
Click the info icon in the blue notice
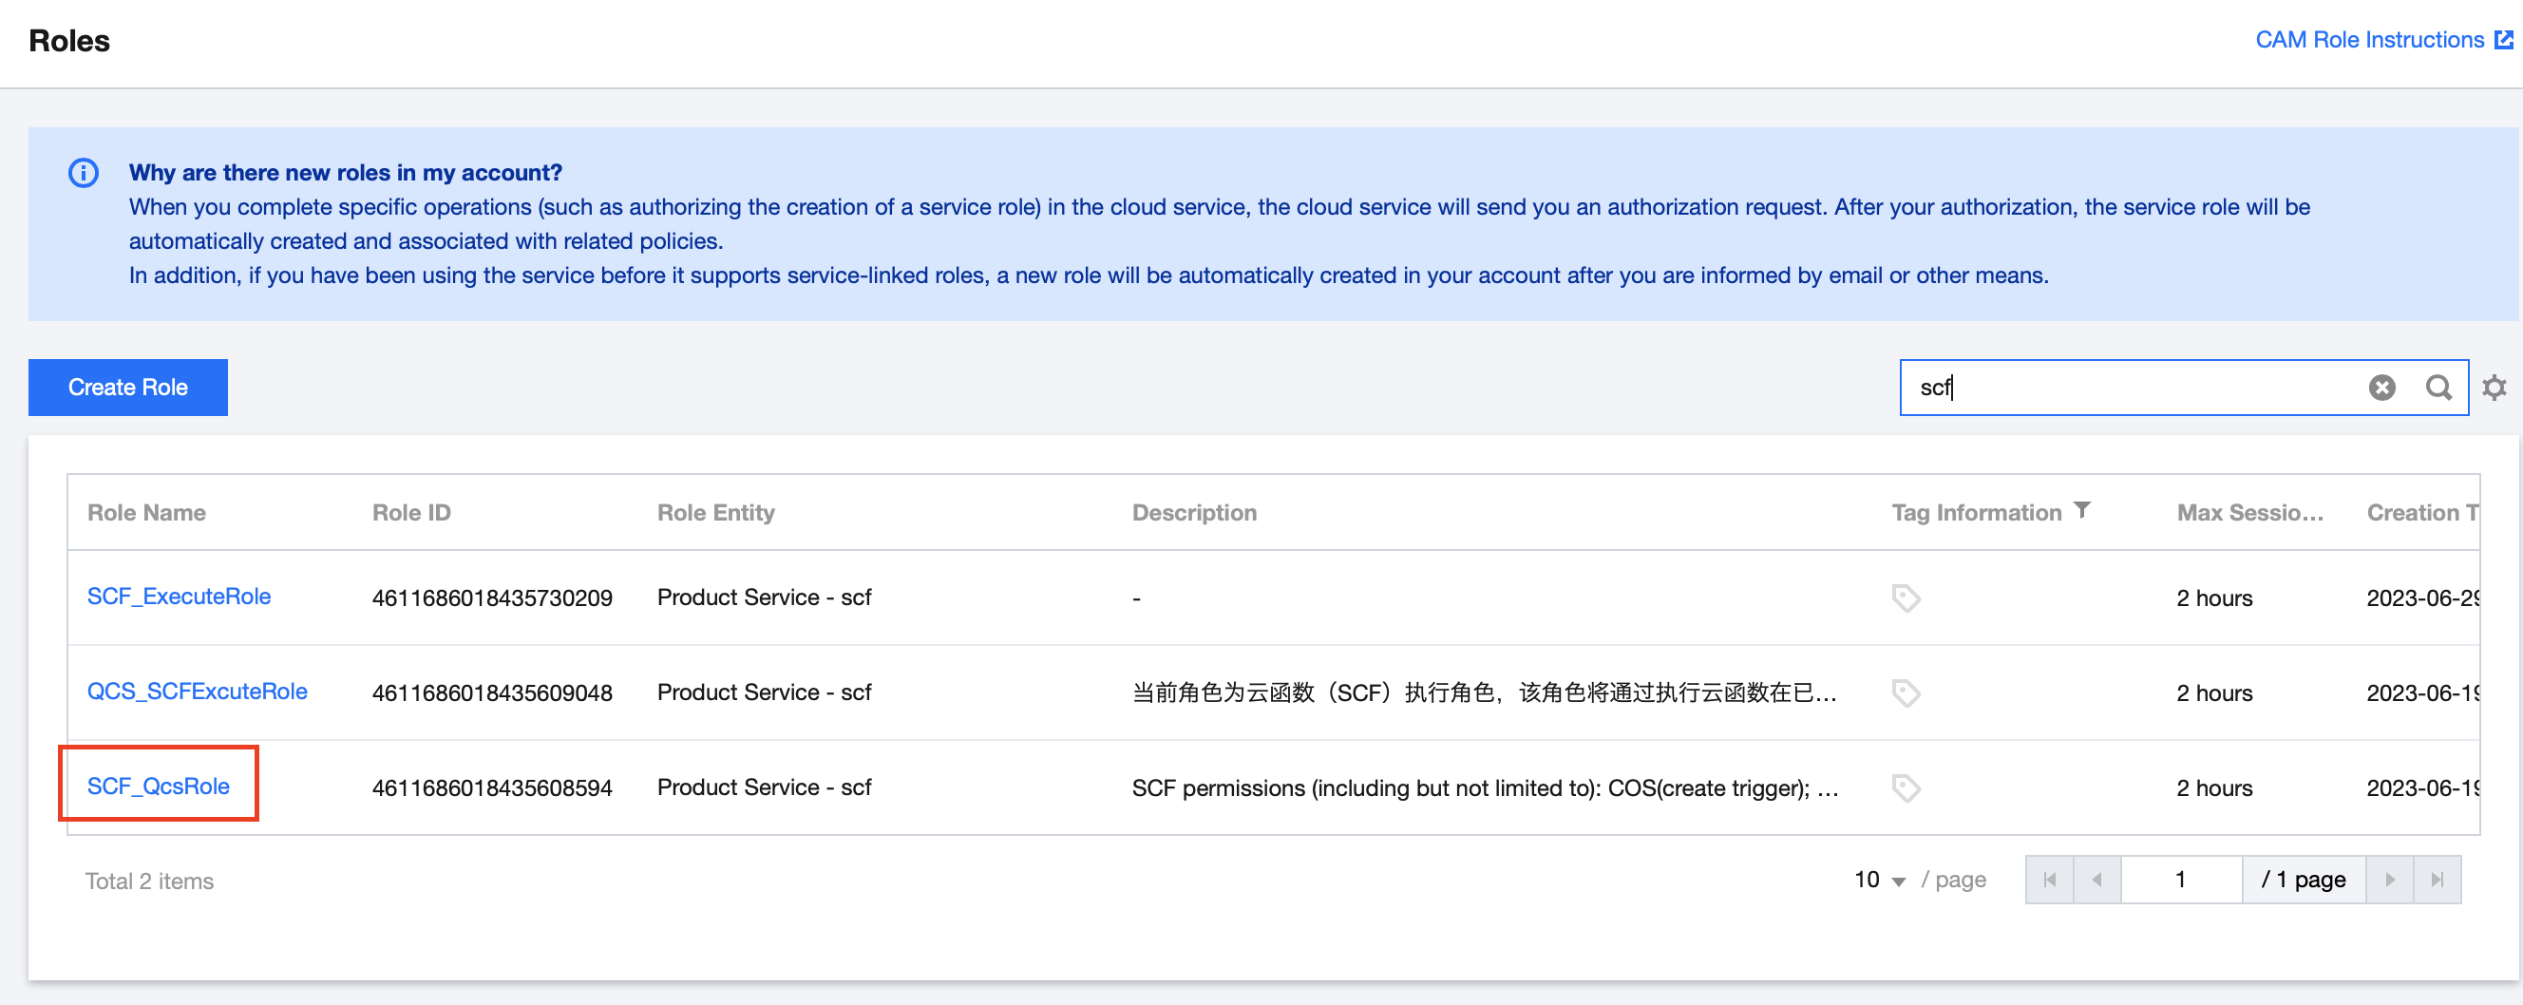coord(84,174)
